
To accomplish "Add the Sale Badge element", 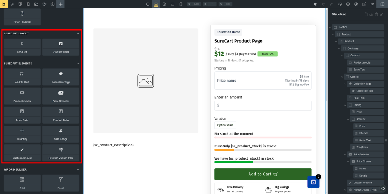I will (x=61, y=134).
